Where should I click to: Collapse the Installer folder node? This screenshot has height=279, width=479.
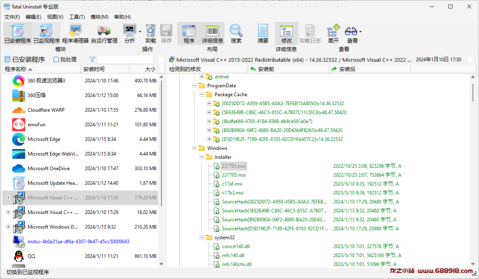tap(202, 157)
